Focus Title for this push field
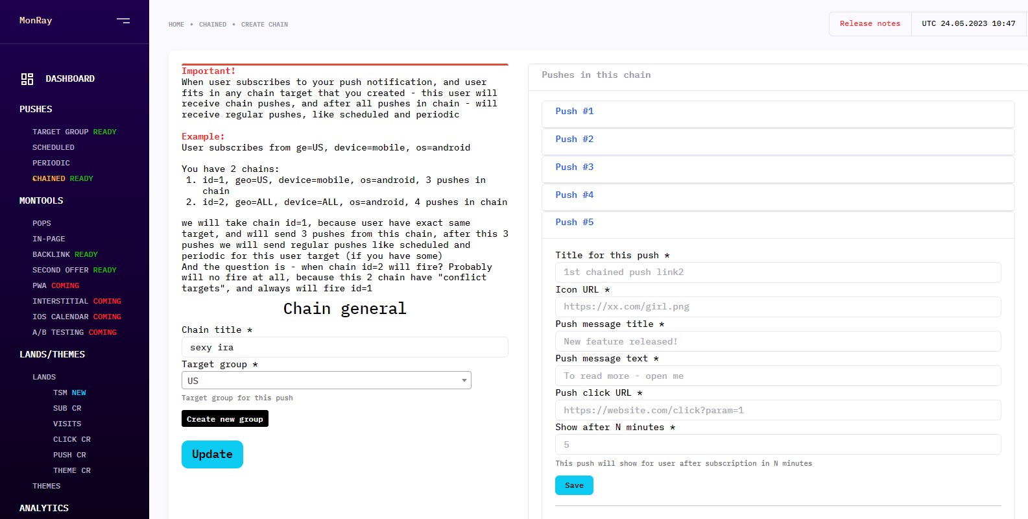Viewport: 1028px width, 519px height. [778, 272]
